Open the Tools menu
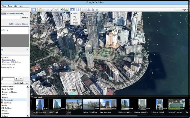 click(10, 6)
